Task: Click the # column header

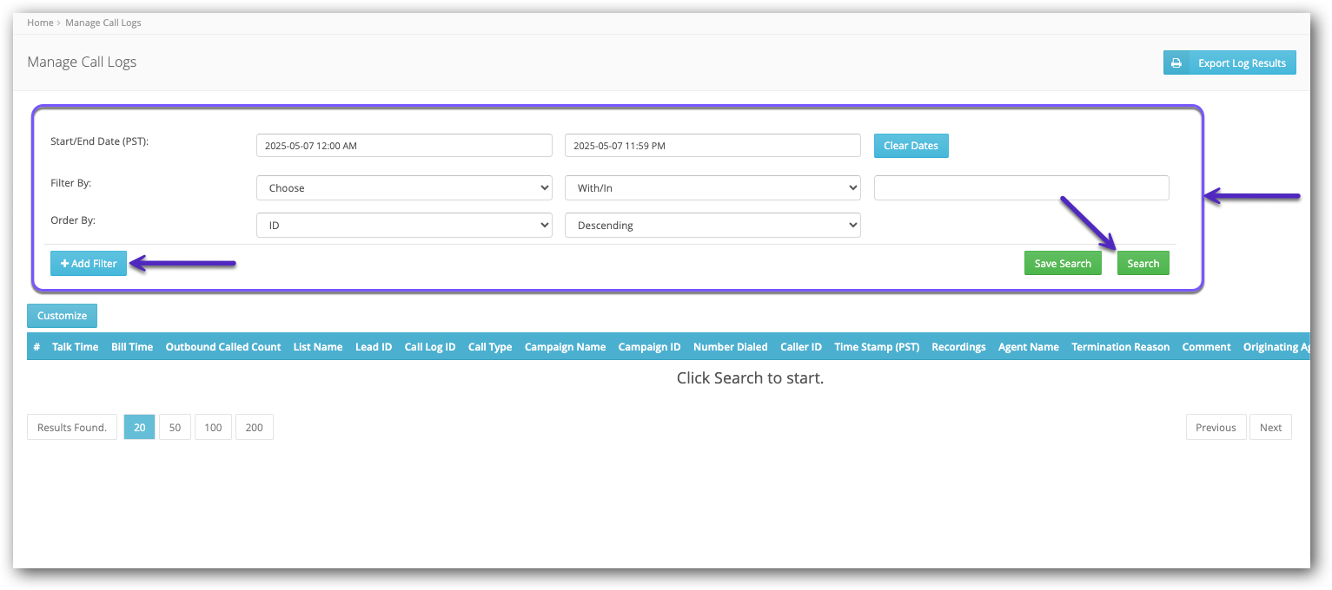Action: [x=36, y=347]
